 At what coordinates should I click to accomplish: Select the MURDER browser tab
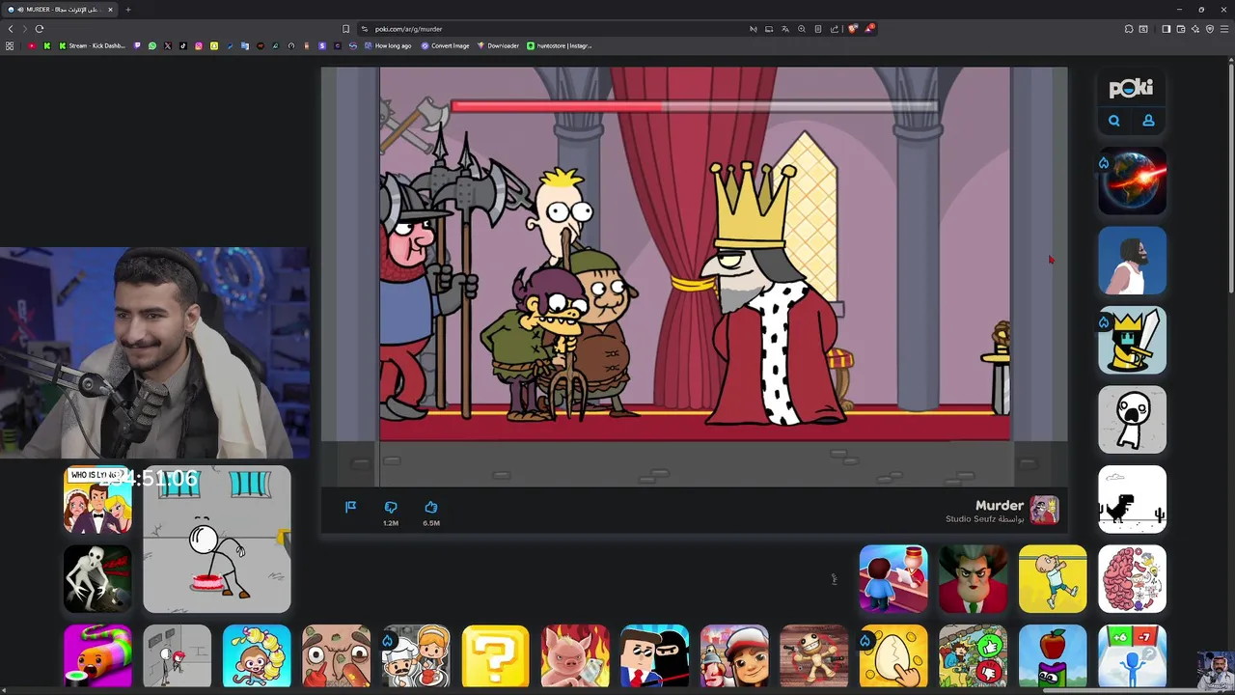(60, 10)
